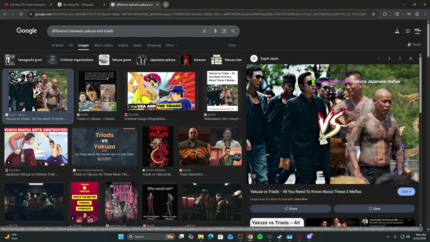The image size is (430, 242).
Task: Filter by Yakuza game chip
Action: click(117, 60)
